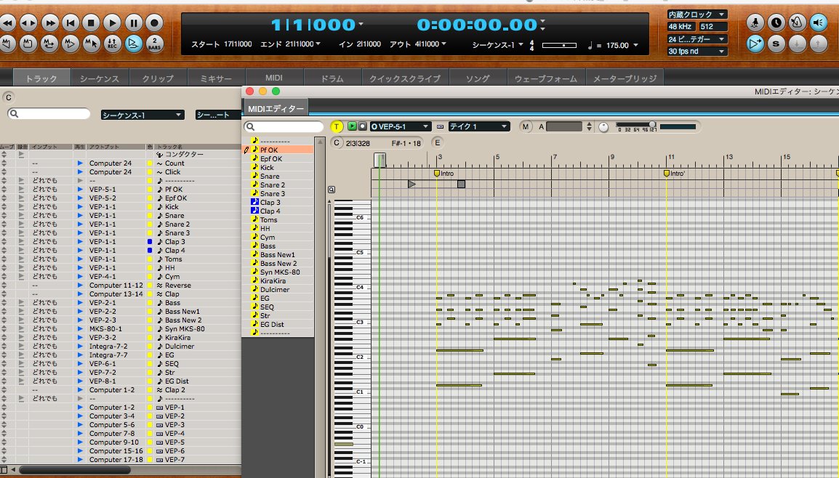Image resolution: width=839 pixels, height=478 pixels.
Task: Click the Rewind transport button
Action: pos(7,23)
